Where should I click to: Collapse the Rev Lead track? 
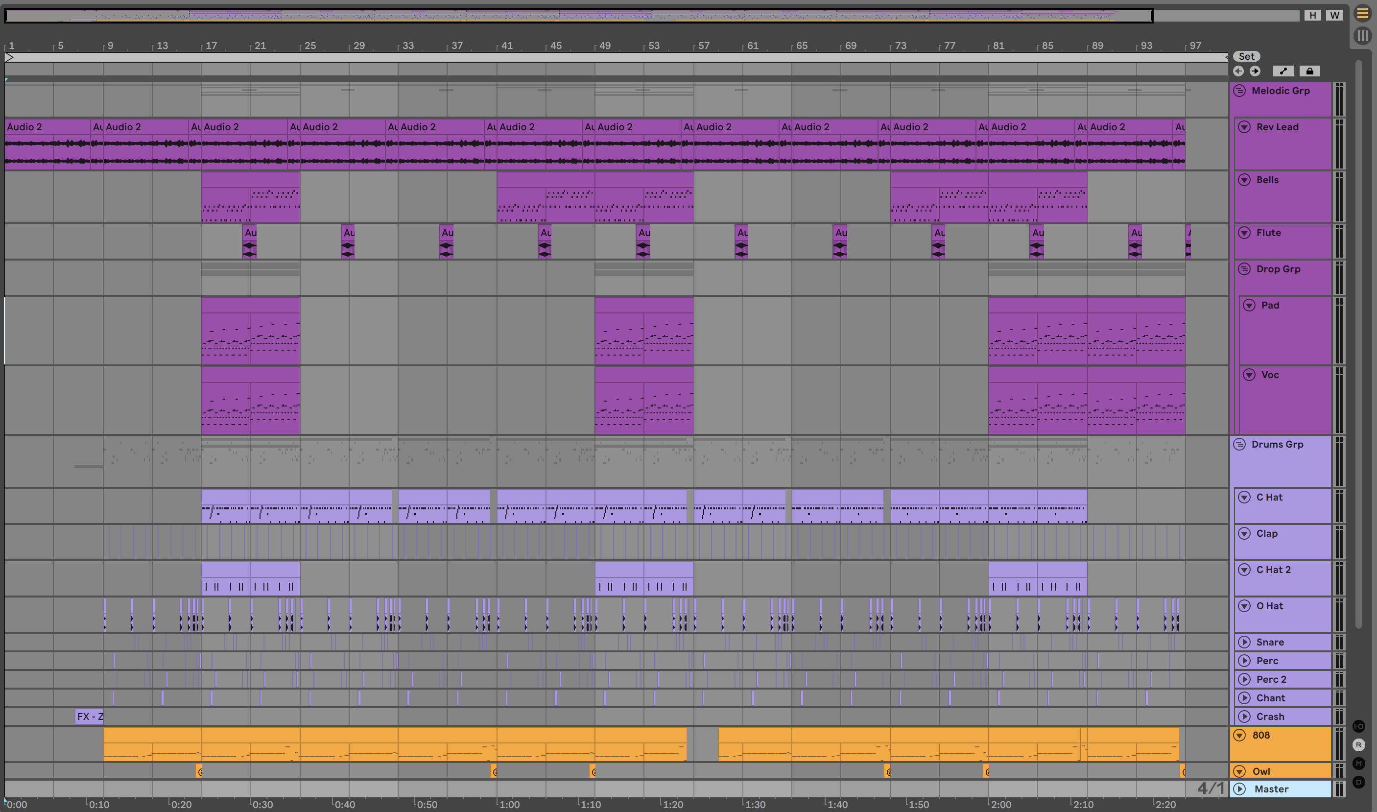[1245, 127]
